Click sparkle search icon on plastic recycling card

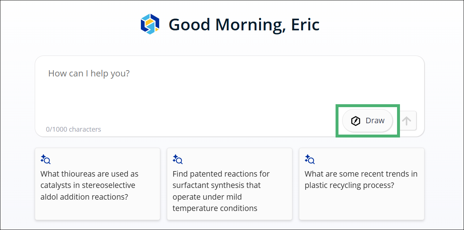(x=310, y=159)
